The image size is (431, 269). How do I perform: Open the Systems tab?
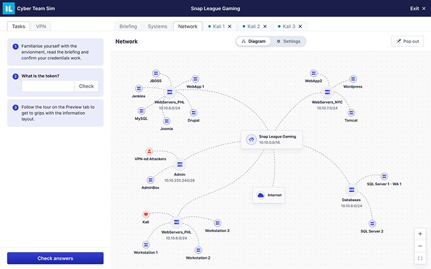click(x=157, y=26)
